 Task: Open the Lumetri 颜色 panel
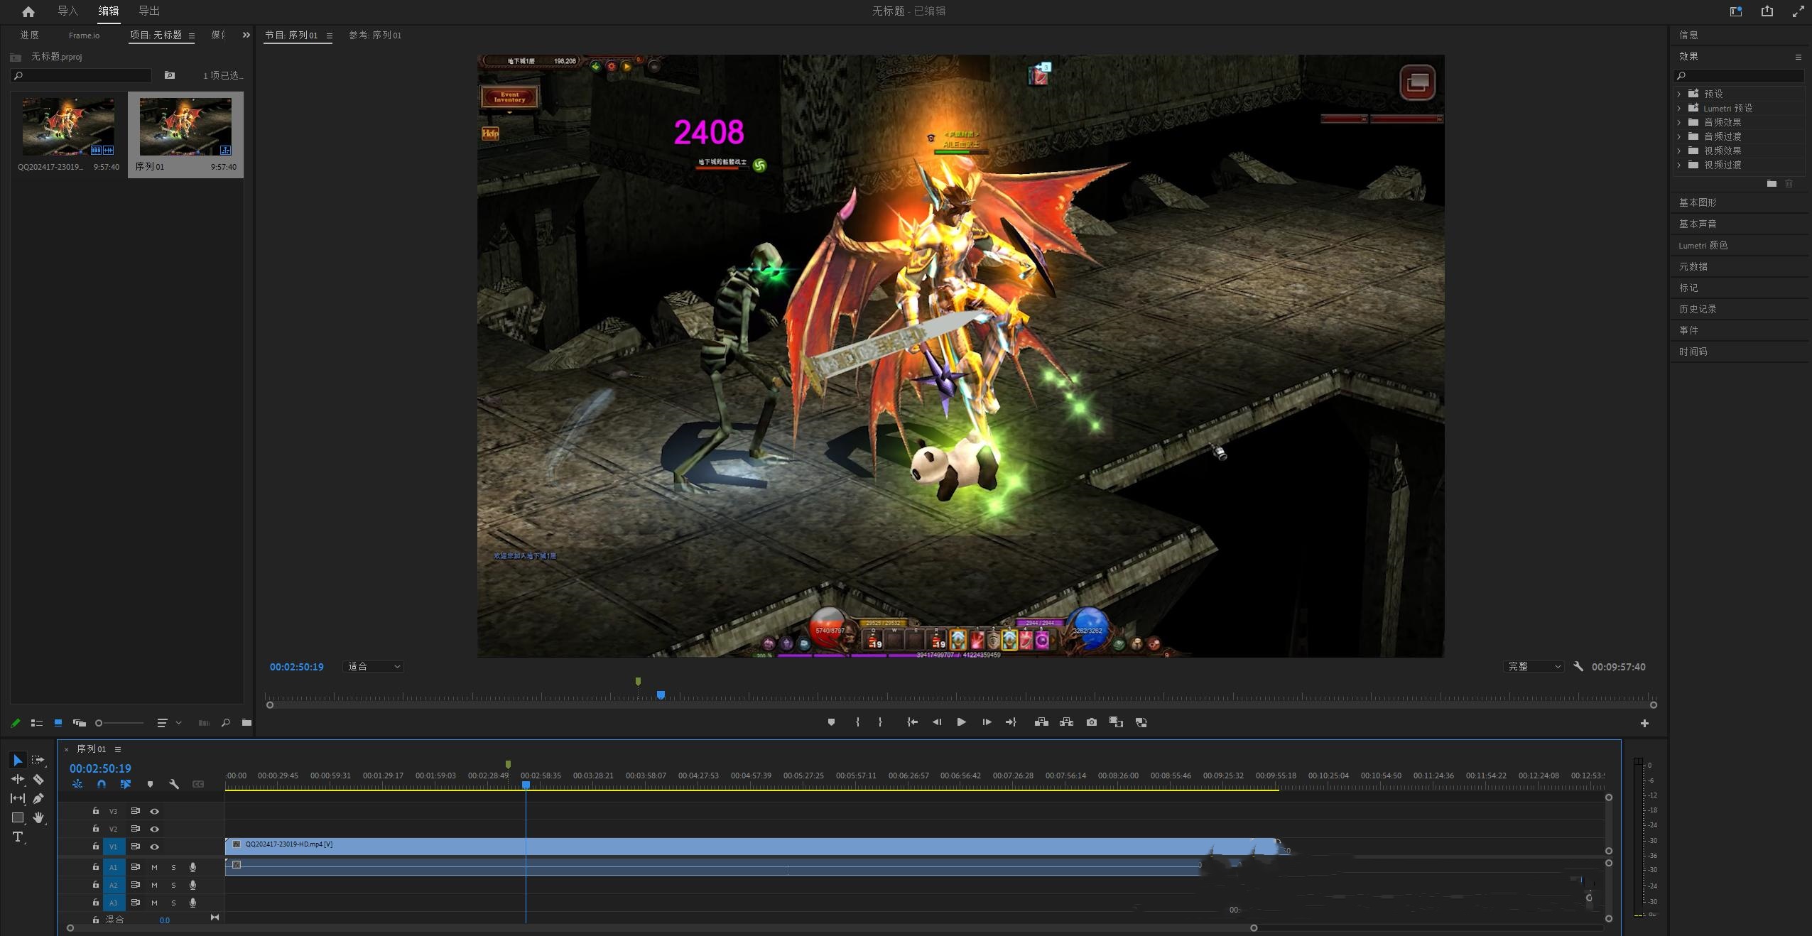[x=1703, y=245]
